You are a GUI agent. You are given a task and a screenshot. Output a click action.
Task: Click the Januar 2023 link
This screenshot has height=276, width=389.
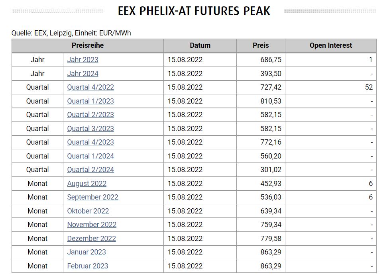pyautogui.click(x=86, y=252)
